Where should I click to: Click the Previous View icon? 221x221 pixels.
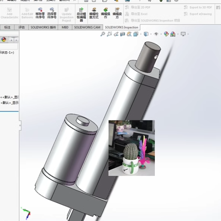(x=116, y=34)
